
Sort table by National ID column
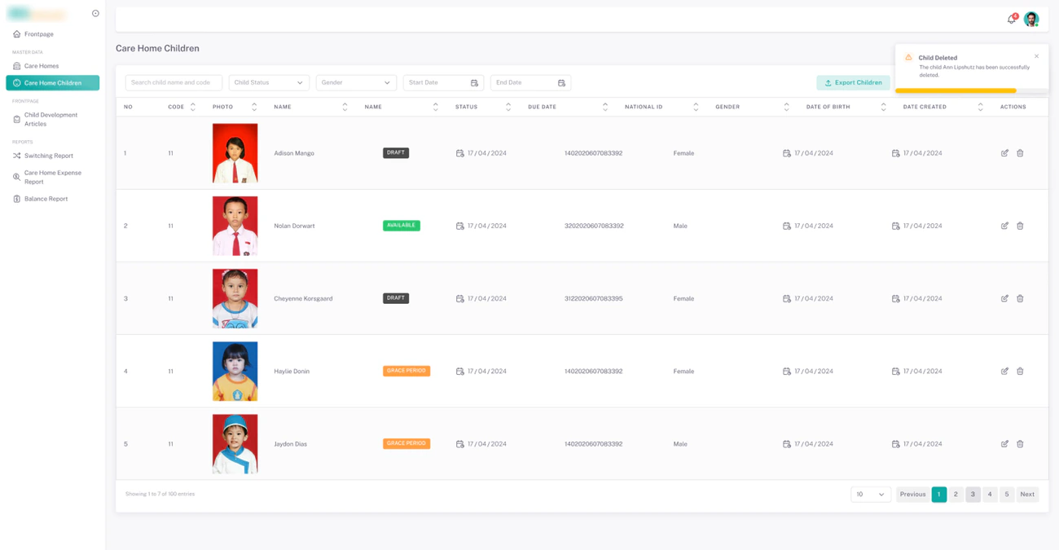click(x=696, y=107)
